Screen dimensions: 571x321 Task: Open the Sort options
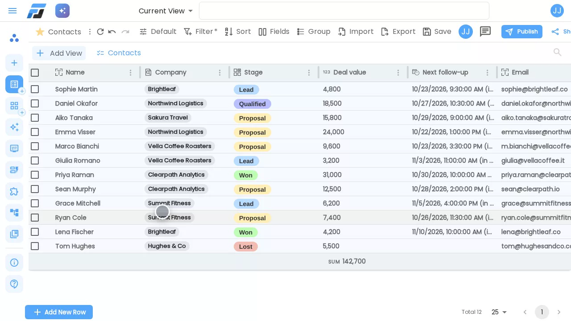click(x=238, y=32)
